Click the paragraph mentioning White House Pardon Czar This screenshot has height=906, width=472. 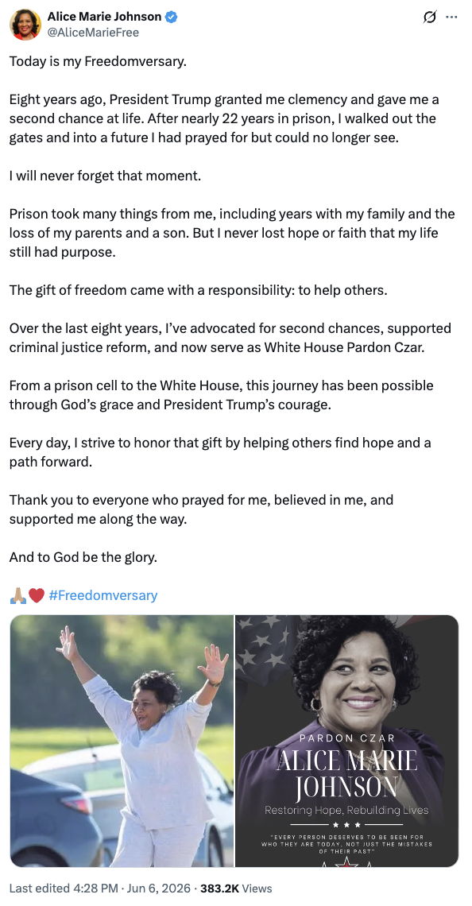230,338
